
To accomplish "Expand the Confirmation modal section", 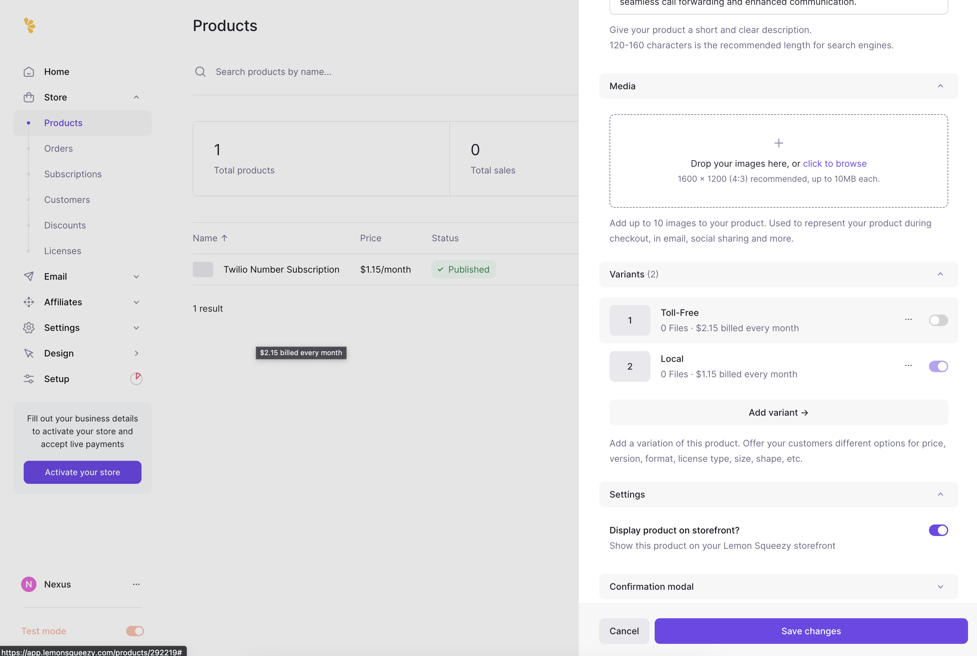I will coord(940,587).
